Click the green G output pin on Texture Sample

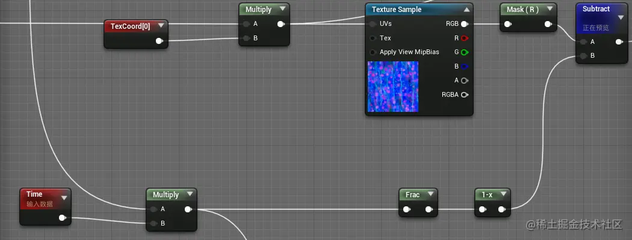(x=464, y=52)
